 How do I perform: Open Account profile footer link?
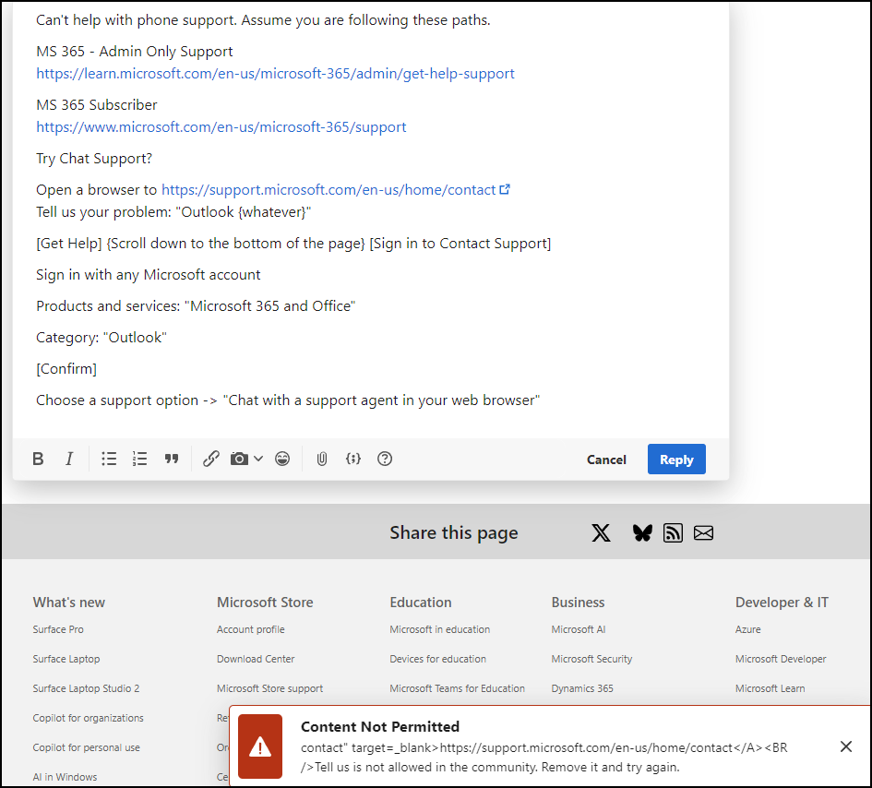pos(251,629)
